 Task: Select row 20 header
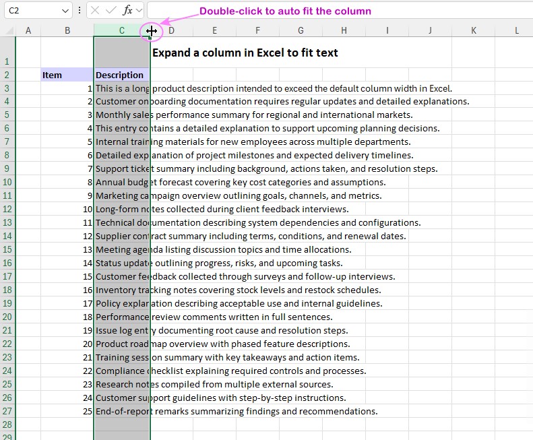pyautogui.click(x=7, y=317)
